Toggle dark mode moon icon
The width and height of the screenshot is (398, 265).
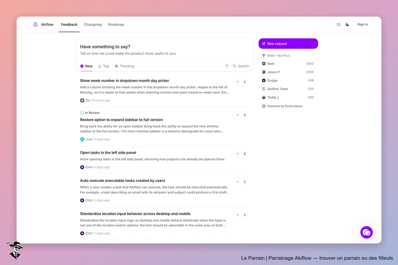348,25
